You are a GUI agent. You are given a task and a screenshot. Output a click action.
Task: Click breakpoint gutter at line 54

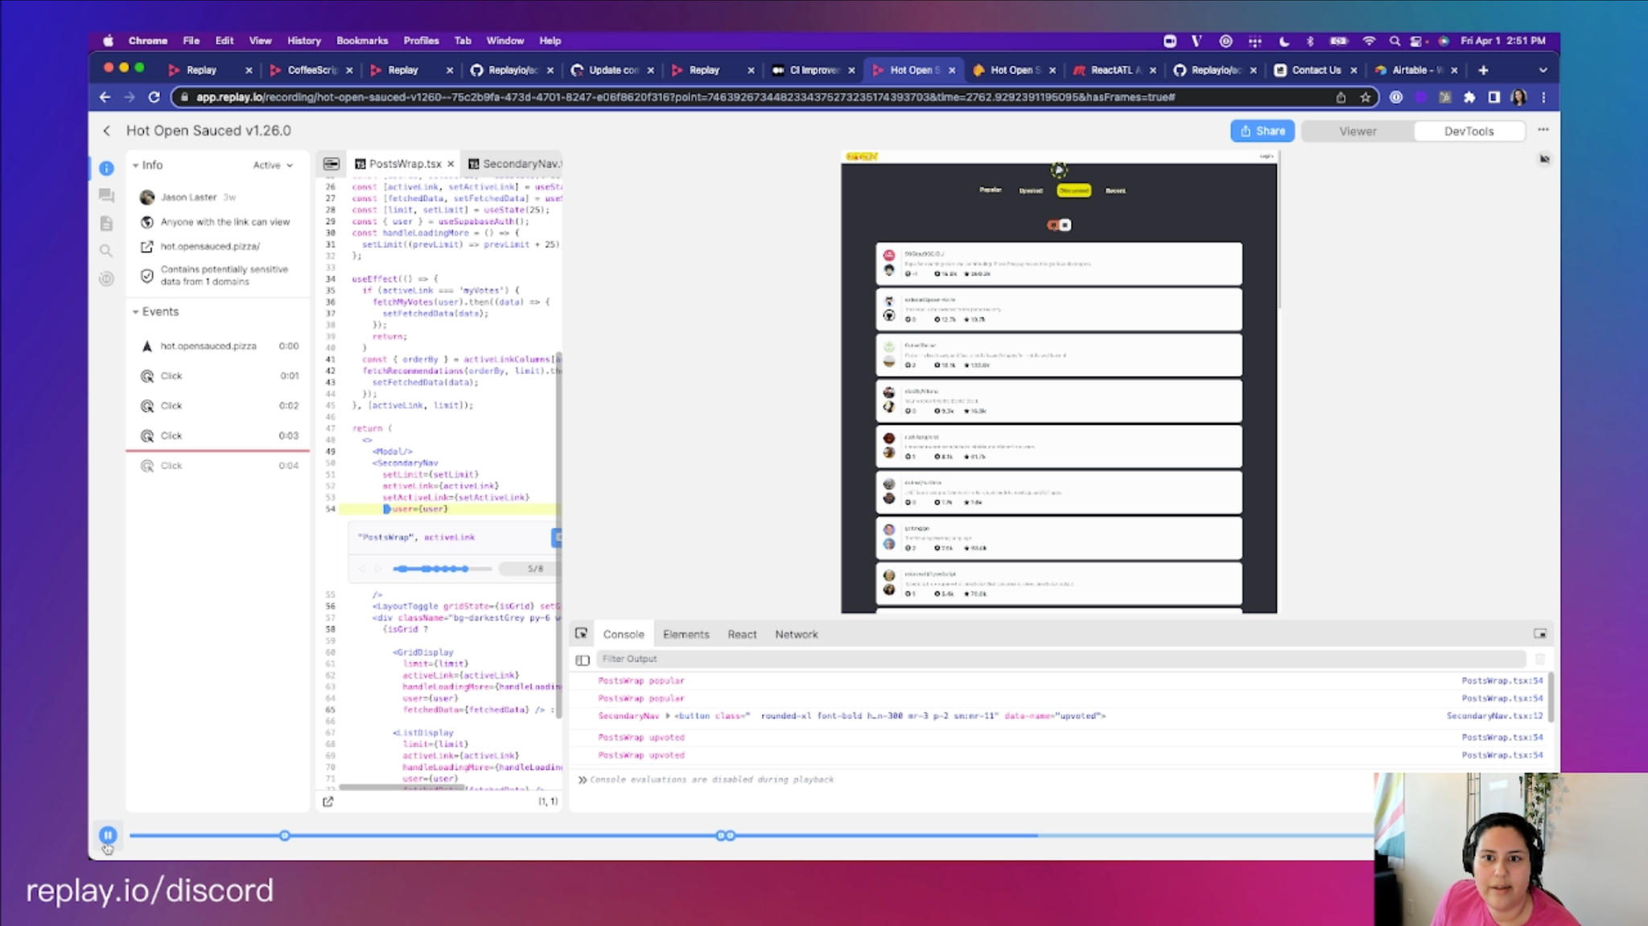[x=330, y=508]
